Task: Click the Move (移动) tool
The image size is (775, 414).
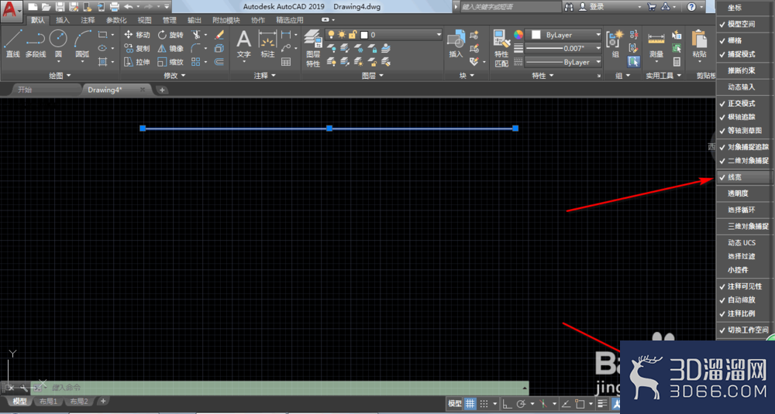Action: 136,35
